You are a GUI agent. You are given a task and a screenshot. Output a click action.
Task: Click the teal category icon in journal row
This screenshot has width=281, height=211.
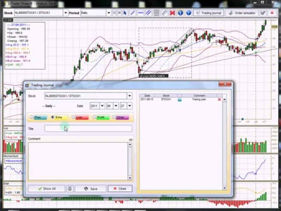coord(179,100)
